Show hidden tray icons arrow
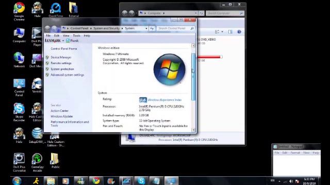The image size is (330, 185). [279, 181]
